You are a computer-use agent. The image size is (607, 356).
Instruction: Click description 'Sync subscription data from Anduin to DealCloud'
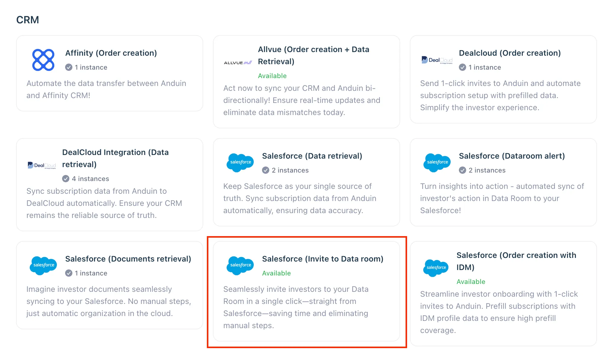coord(104,203)
